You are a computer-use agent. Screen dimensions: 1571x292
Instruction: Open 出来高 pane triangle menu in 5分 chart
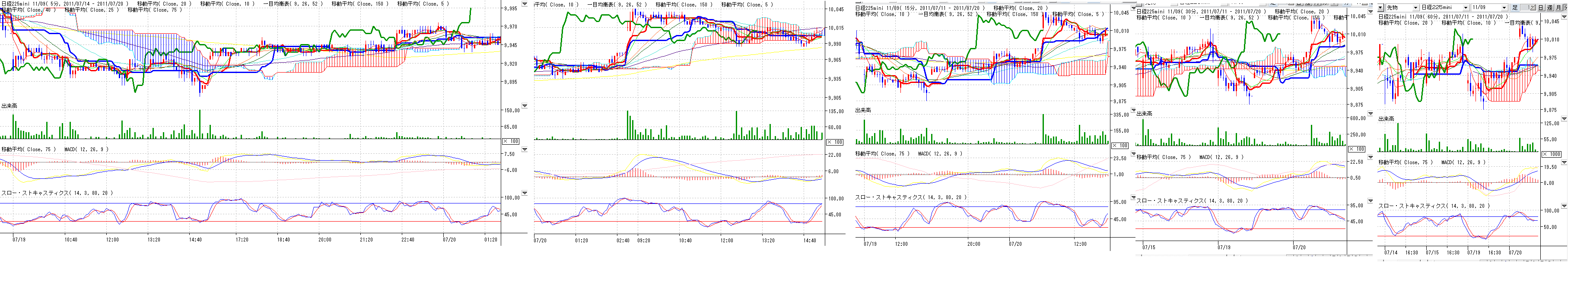coord(525,106)
